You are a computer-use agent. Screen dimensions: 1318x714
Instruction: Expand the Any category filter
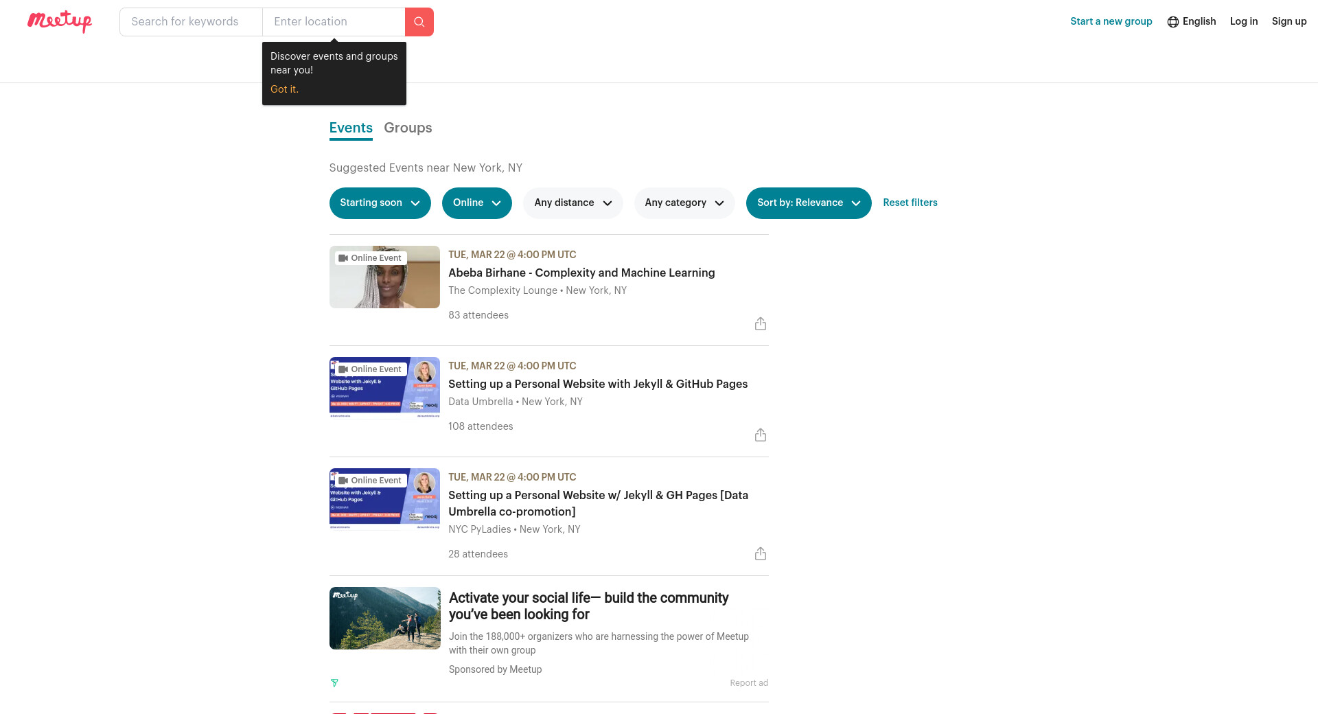coord(684,203)
